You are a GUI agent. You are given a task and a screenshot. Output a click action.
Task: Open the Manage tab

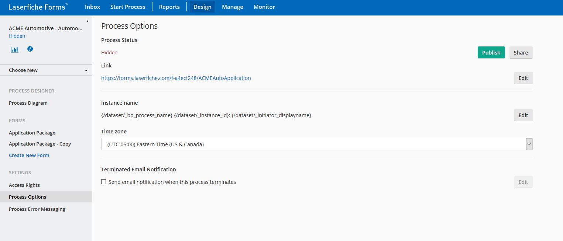[x=232, y=7]
